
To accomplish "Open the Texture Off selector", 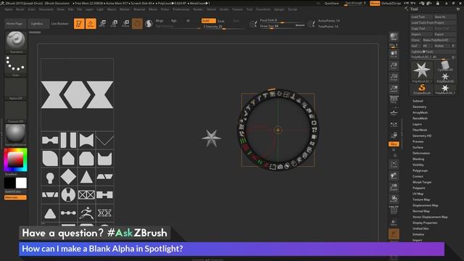I will [x=16, y=112].
